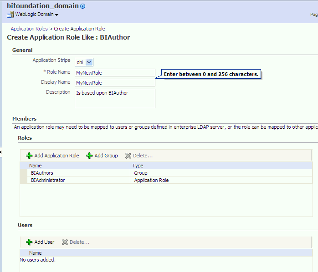Click the green plus Add User icon
The image size is (318, 272).
pyautogui.click(x=29, y=242)
